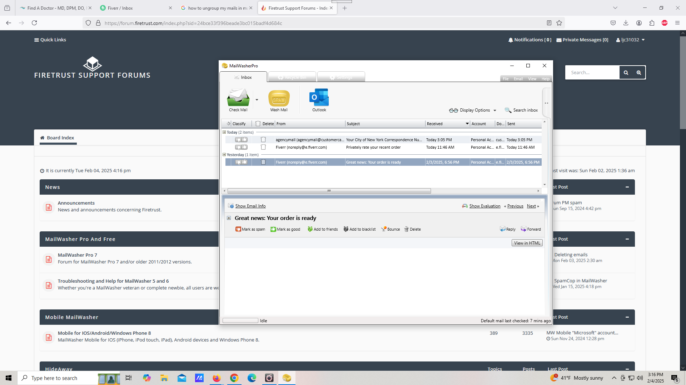Click the Forward envelope icon
The height and width of the screenshot is (385, 686).
point(523,229)
